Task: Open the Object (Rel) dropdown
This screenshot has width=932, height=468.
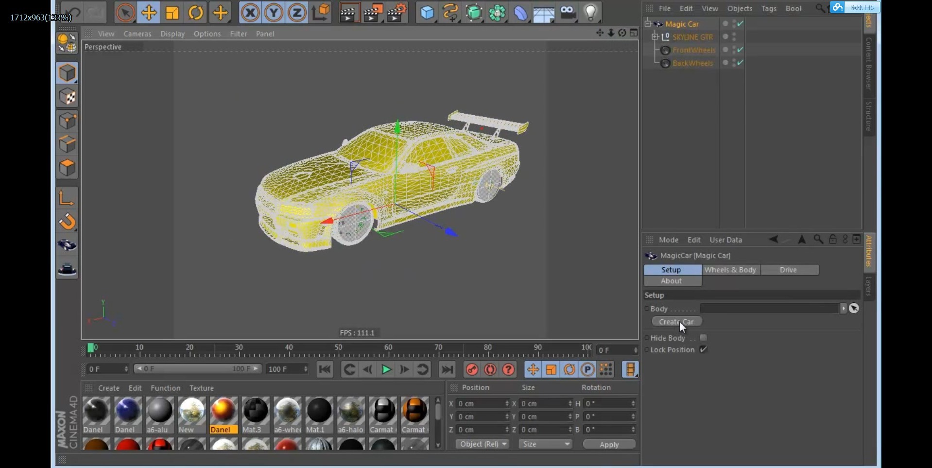Action: point(482,444)
